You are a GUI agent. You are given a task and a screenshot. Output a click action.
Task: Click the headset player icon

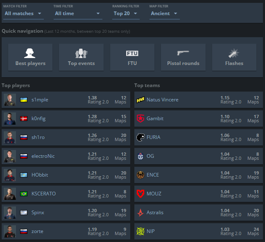click(30, 53)
